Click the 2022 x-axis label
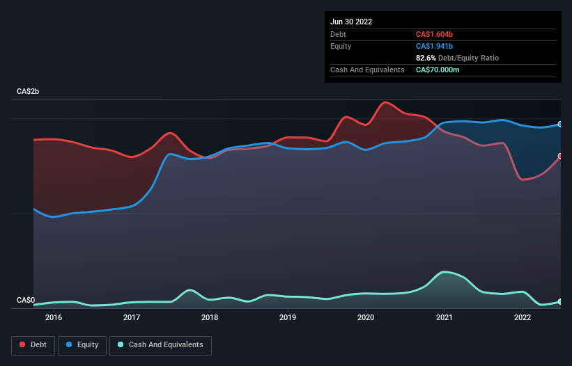The image size is (572, 366). coord(523,317)
